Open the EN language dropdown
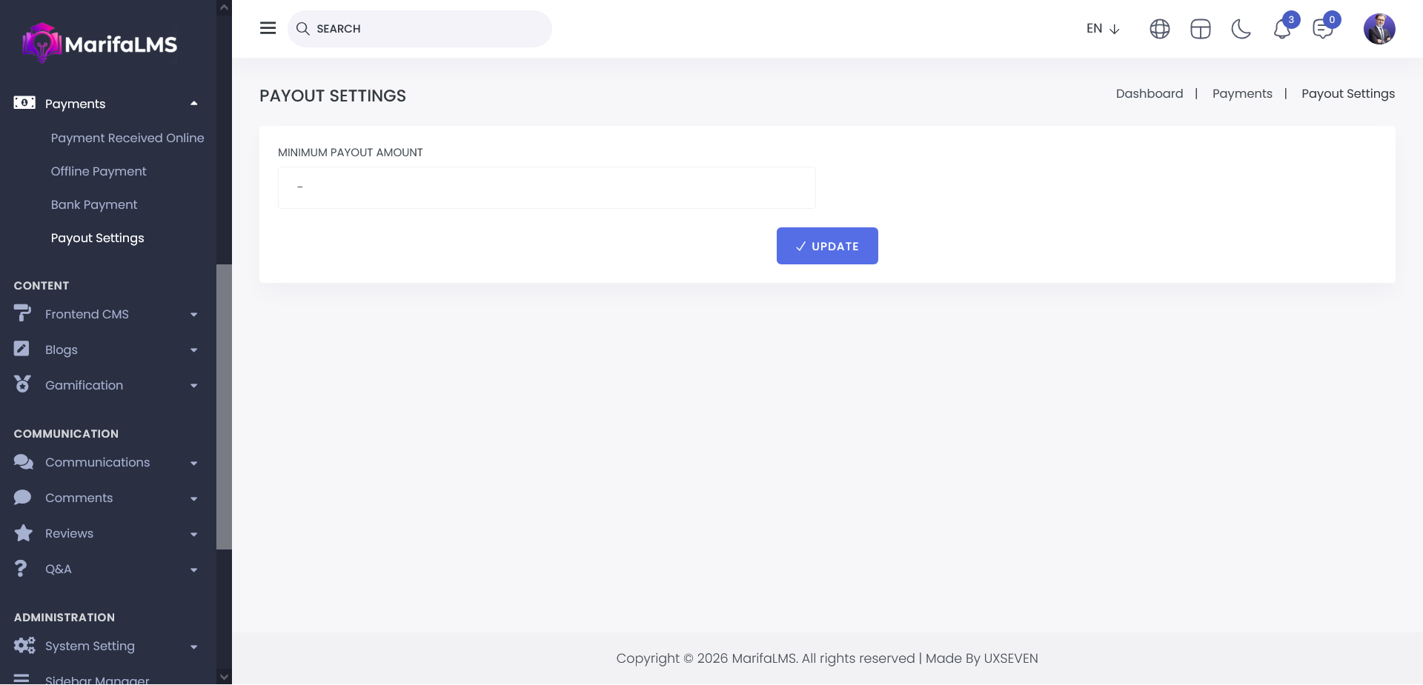 (x=1102, y=29)
